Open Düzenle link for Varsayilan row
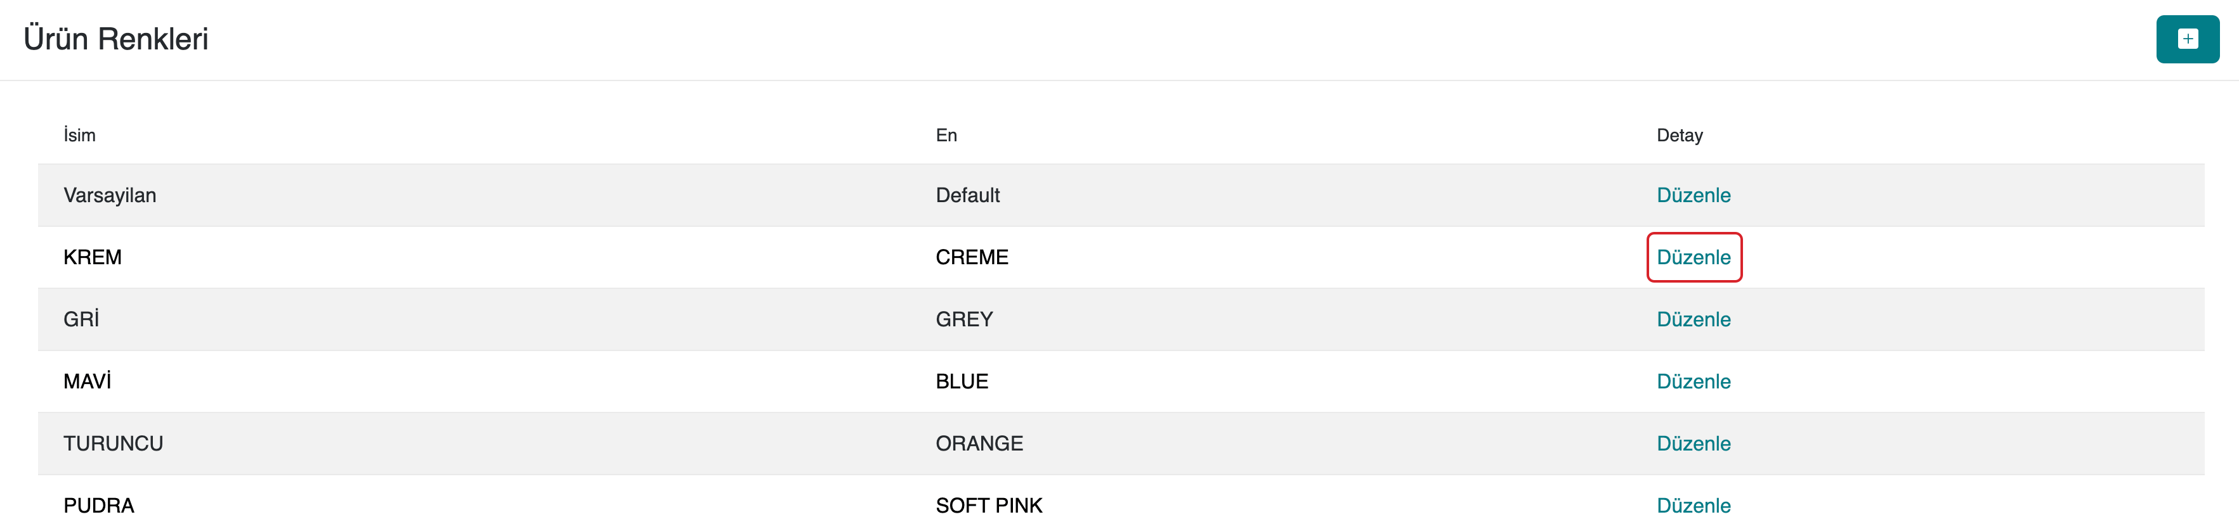 pos(1693,195)
